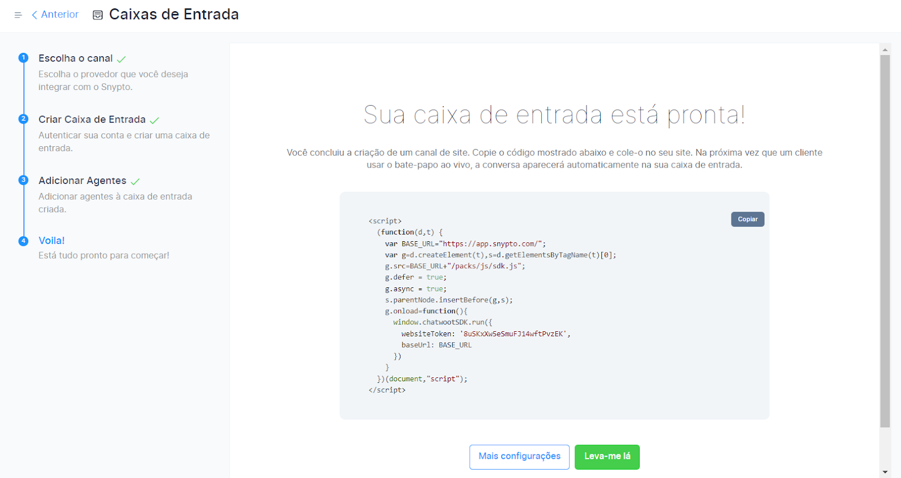The width and height of the screenshot is (901, 478).
Task: Select step 4 circle for Voila!
Action: pyautogui.click(x=23, y=241)
